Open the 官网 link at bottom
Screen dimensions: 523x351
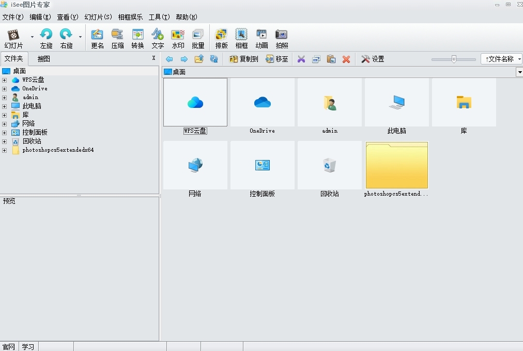(x=8, y=346)
